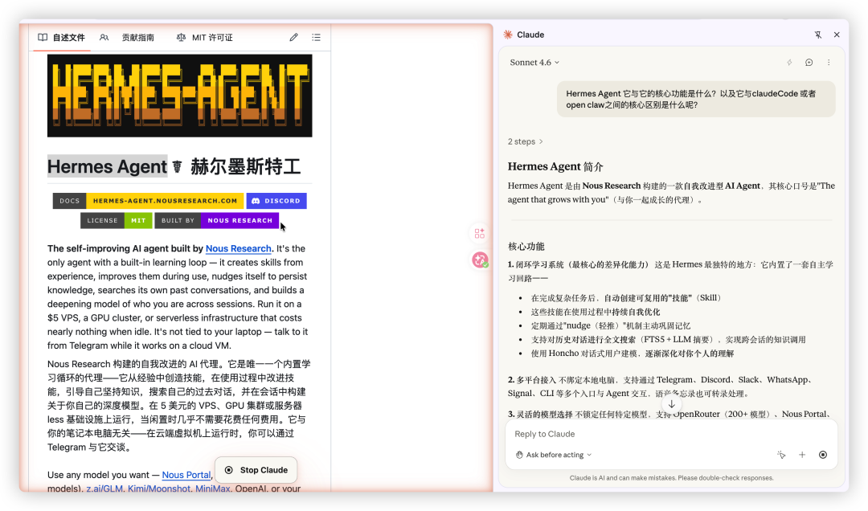The height and width of the screenshot is (511, 868).
Task: Start a new chat via the plus-circle icon
Action: click(x=809, y=62)
